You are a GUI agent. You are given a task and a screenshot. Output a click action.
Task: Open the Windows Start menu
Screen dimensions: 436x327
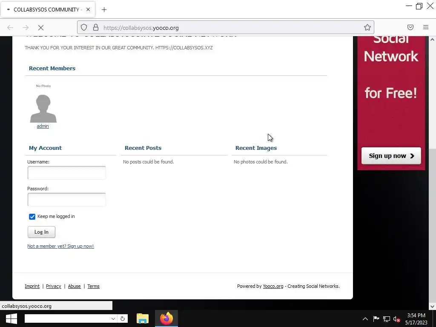point(11,318)
